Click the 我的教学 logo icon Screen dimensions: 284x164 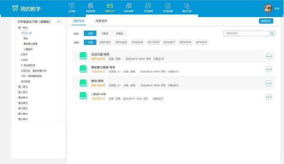(15, 8)
